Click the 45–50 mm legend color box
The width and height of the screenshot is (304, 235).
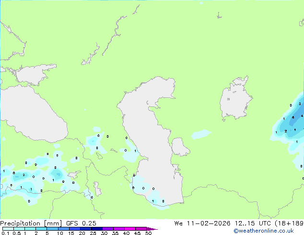click(x=141, y=229)
